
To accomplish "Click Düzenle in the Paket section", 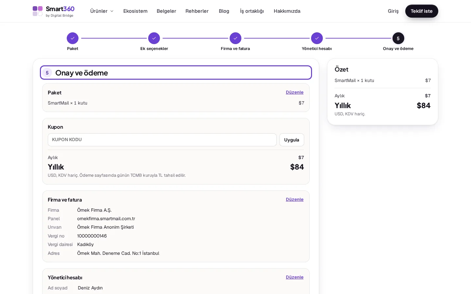I will 295,92.
